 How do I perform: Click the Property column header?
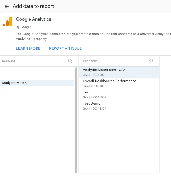pos(90,61)
